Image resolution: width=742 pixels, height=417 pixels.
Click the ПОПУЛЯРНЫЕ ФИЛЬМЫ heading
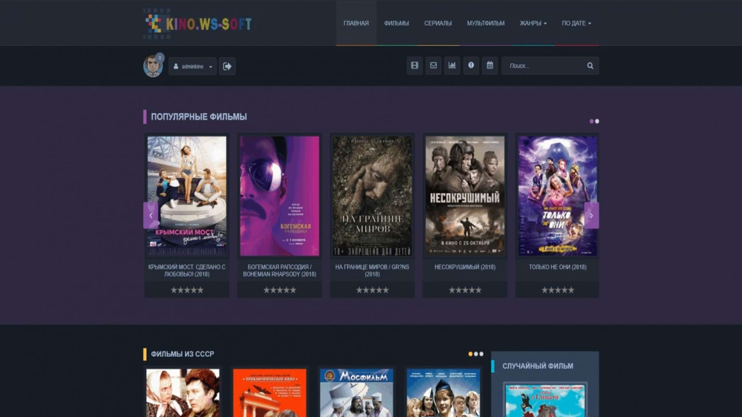(199, 117)
